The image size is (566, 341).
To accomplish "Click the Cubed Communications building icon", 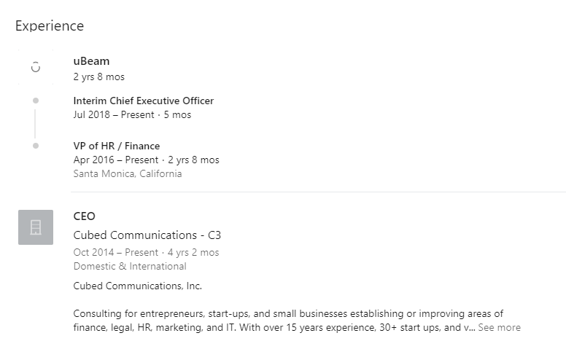I will pos(36,227).
